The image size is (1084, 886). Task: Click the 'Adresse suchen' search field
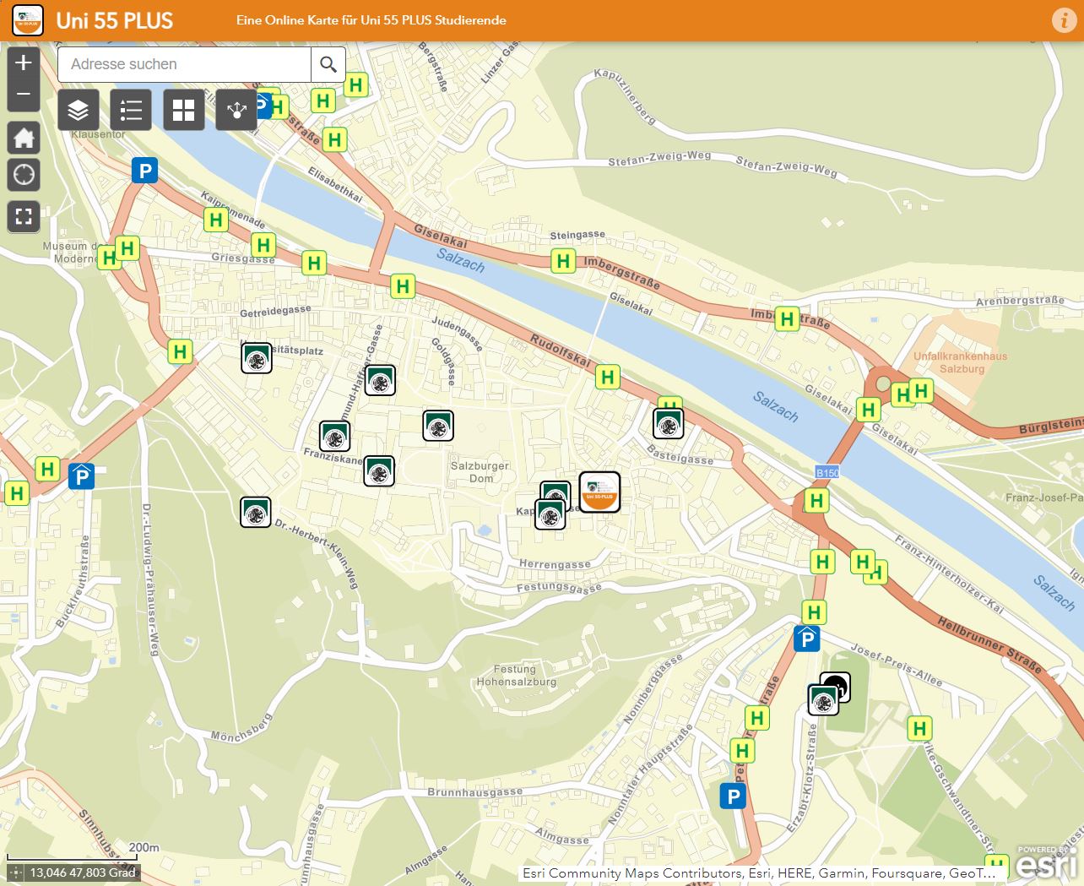coord(184,64)
